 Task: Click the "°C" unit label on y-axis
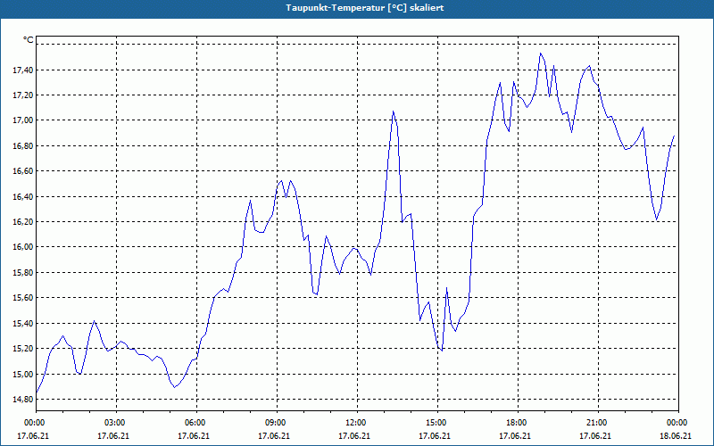(29, 40)
